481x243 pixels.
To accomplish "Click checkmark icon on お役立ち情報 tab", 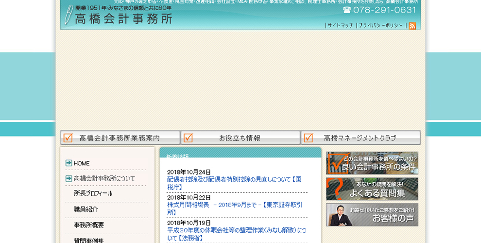I will tap(188, 138).
